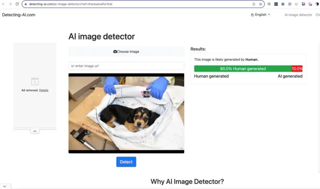Viewport: 320px width, 189px height.
Task: Click the camera icon on Choose Image
Action: point(115,52)
